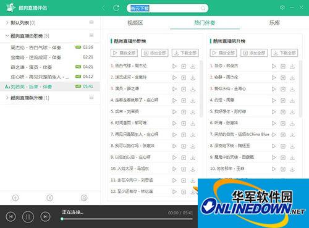Viewport: 309px width, 228px height.
Task: Open menu icon for 默认列表
Action: (91, 22)
